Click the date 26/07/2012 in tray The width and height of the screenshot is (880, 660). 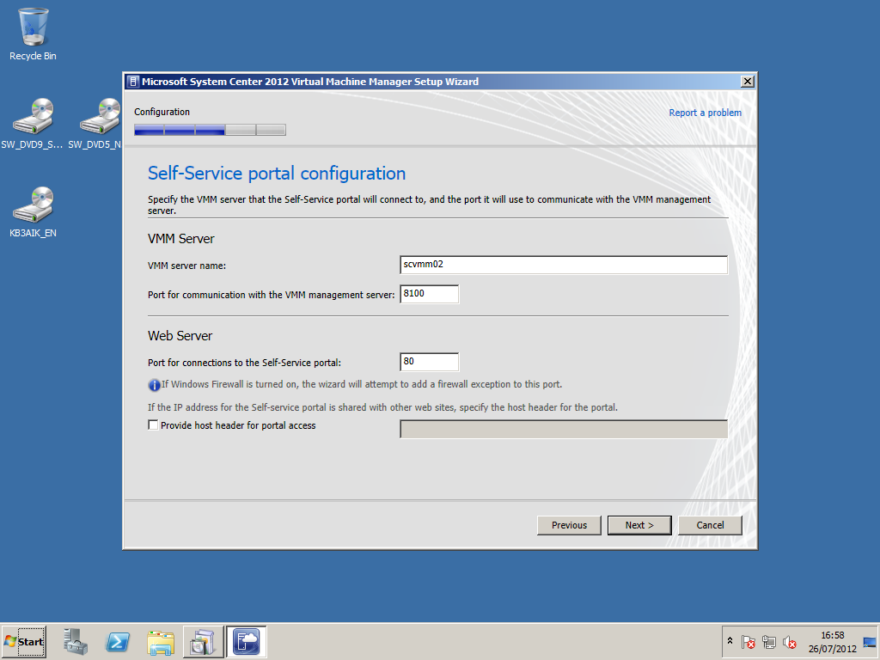(x=832, y=649)
